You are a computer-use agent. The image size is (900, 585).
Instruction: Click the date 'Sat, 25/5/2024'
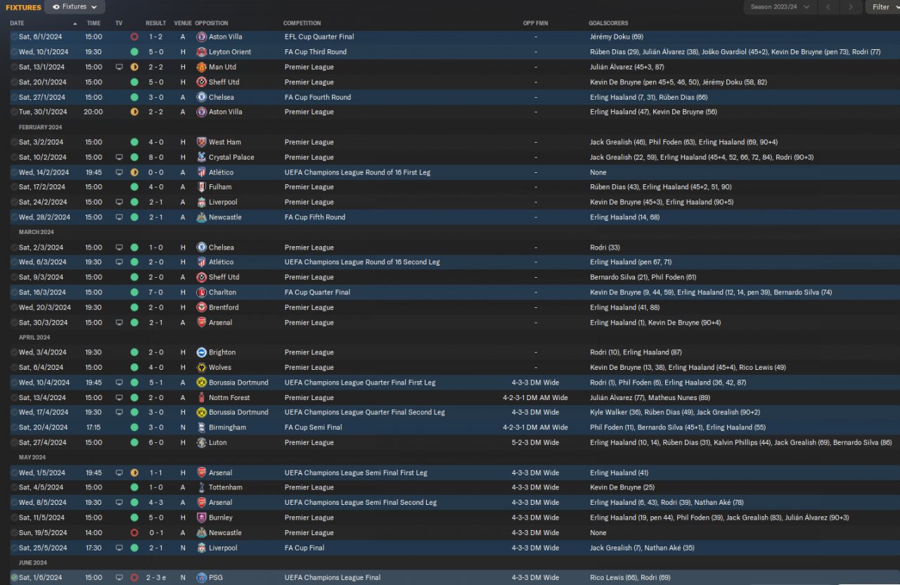(42, 548)
